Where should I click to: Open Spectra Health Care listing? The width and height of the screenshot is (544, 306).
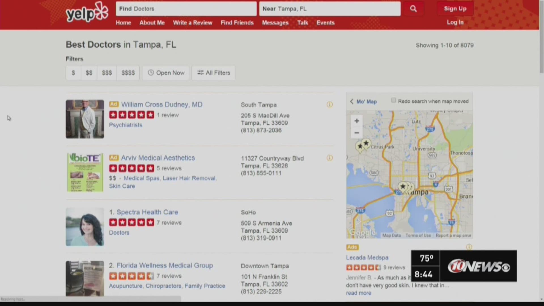[x=147, y=212]
